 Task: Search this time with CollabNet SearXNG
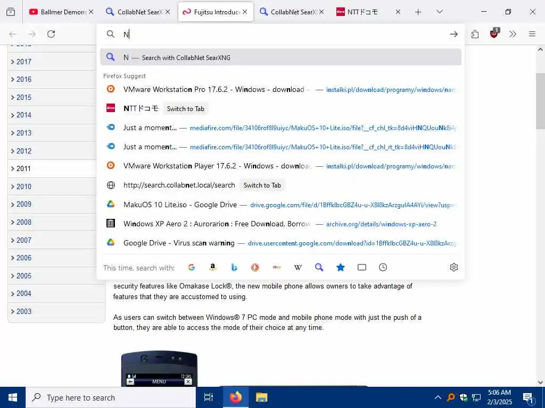[319, 267]
